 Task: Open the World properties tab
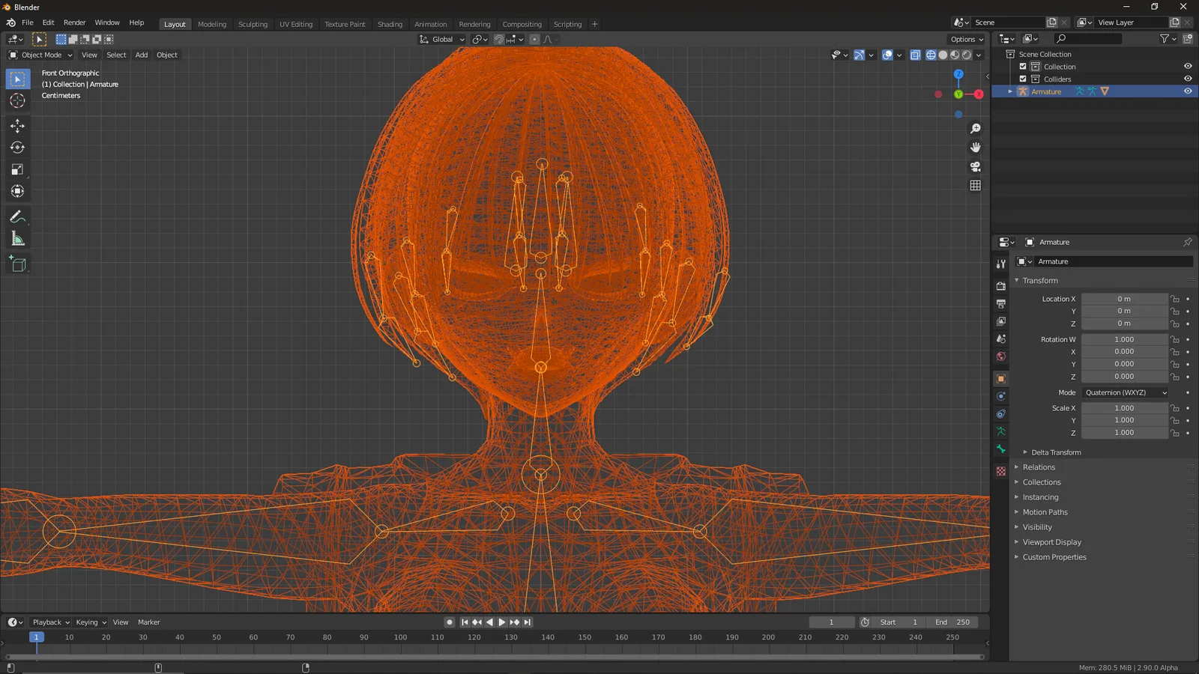1000,357
